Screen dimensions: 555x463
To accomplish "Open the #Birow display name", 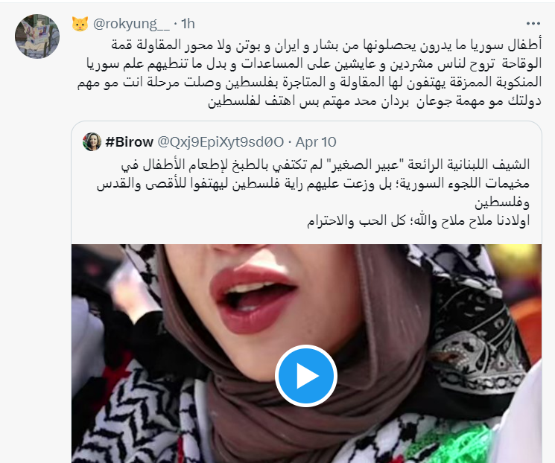I will point(129,142).
